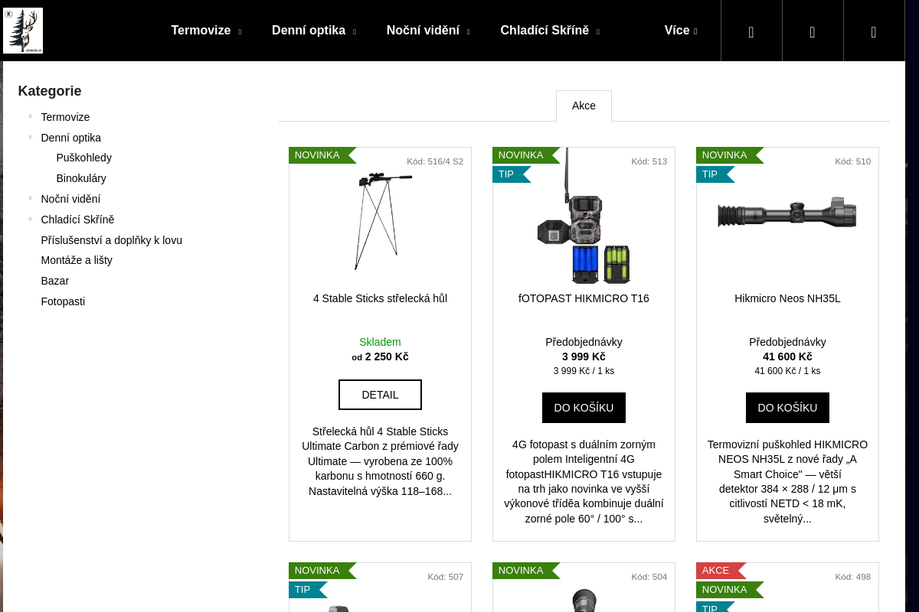Expand the Noční vidění dropdown menu
The height and width of the screenshot is (612, 919).
[x=428, y=31]
